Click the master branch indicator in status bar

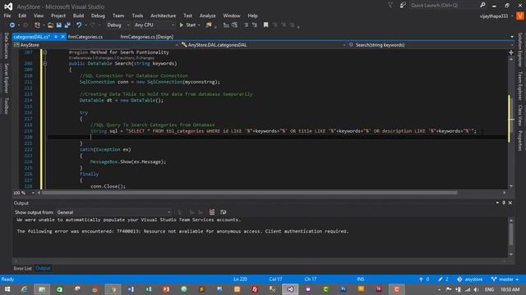pos(505,279)
